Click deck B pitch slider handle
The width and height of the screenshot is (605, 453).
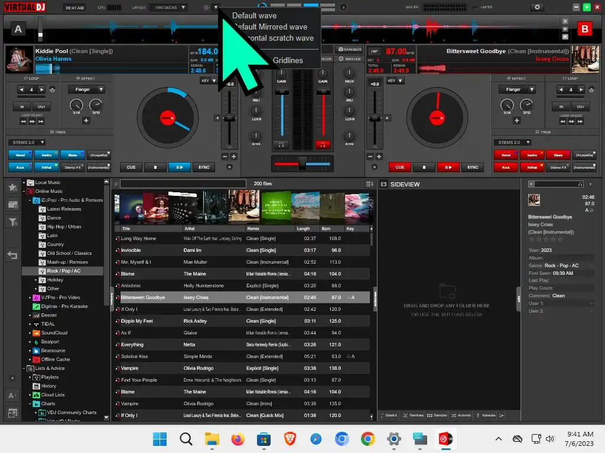click(374, 118)
